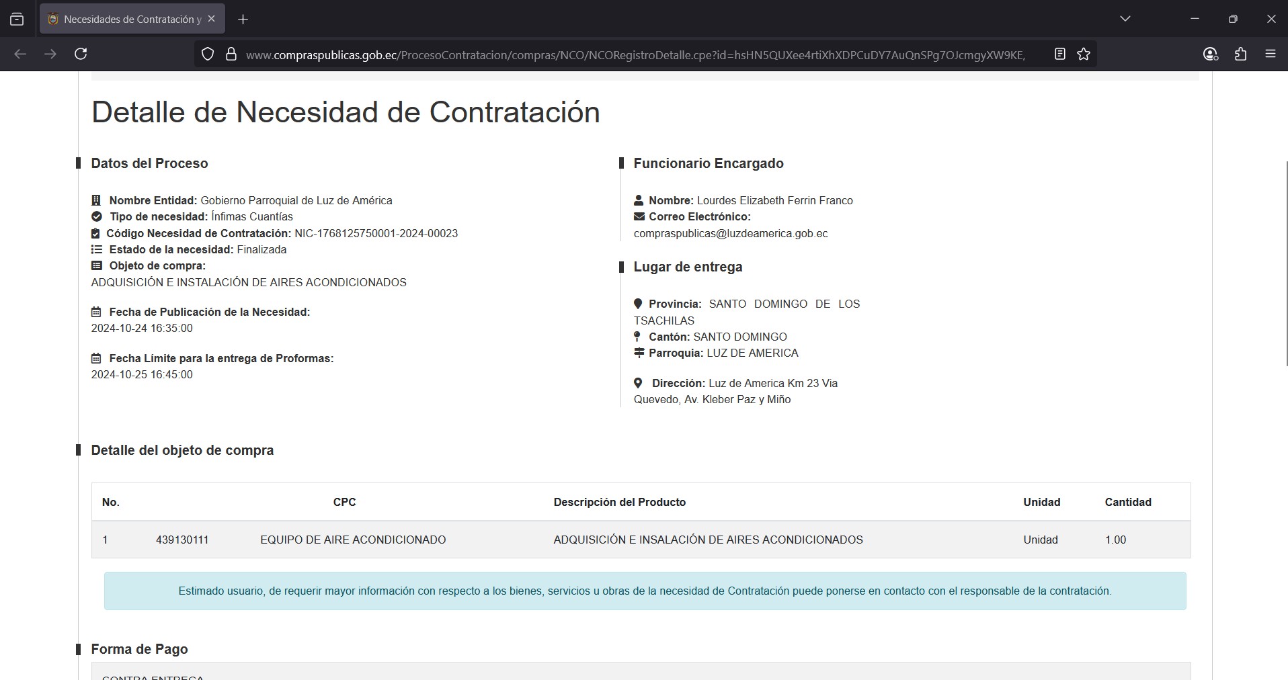Viewport: 1288px width, 680px height.
Task: Click the Detalle del objeto de compra heading
Action: click(x=182, y=450)
